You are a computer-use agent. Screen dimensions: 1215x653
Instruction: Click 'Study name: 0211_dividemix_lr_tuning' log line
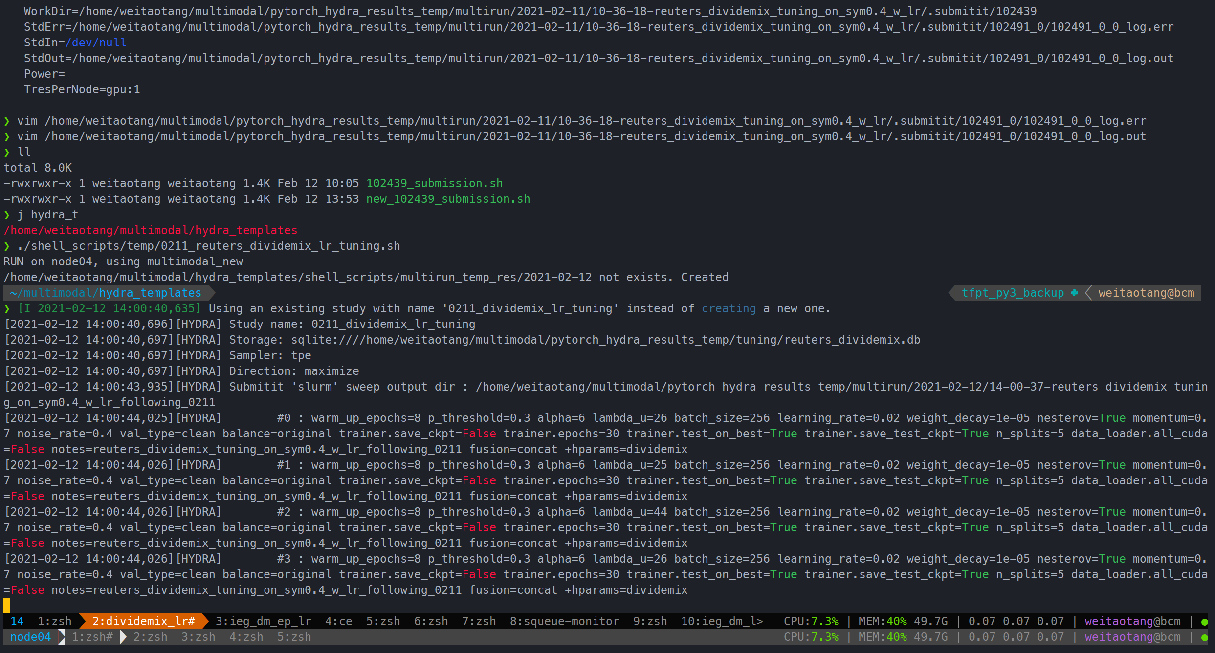pyautogui.click(x=240, y=324)
